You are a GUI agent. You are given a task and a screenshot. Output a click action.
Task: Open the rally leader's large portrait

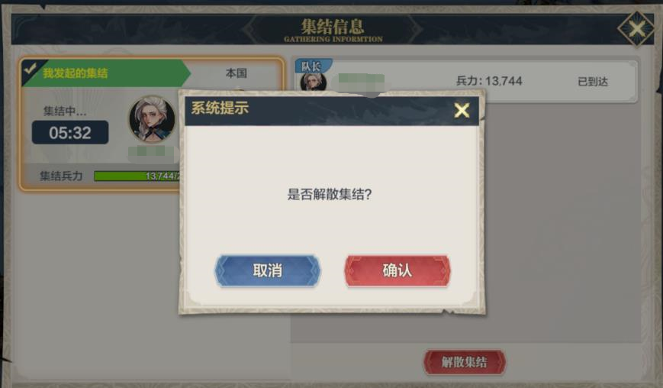pos(152,119)
